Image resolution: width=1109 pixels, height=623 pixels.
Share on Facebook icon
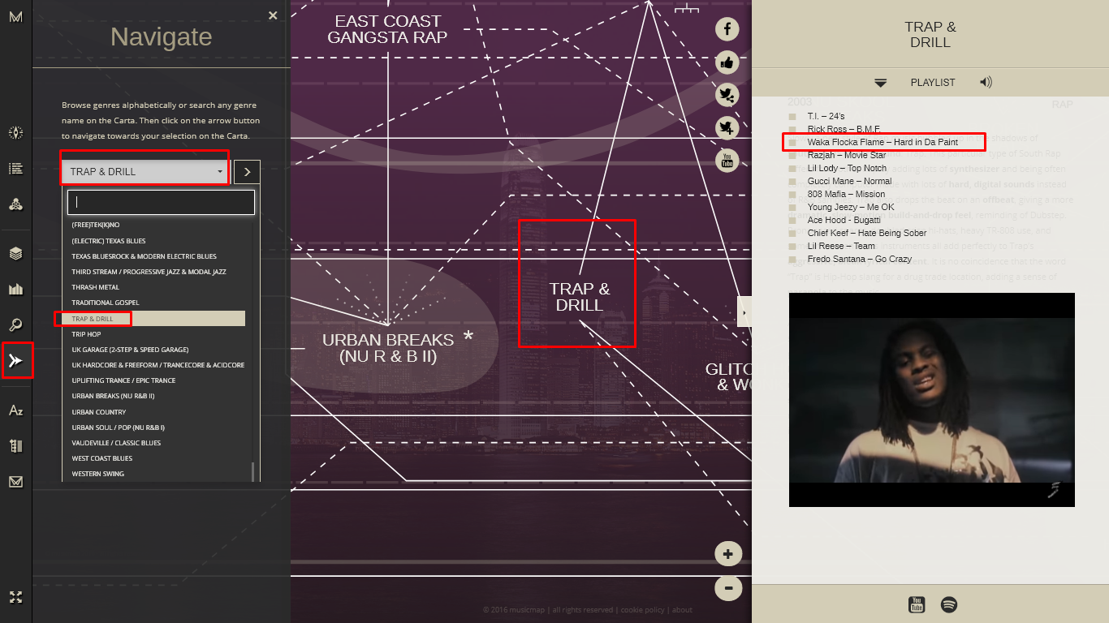[727, 29]
